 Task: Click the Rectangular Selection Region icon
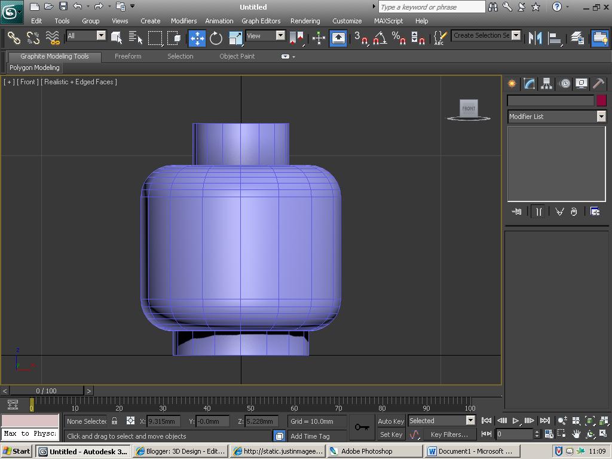click(157, 38)
